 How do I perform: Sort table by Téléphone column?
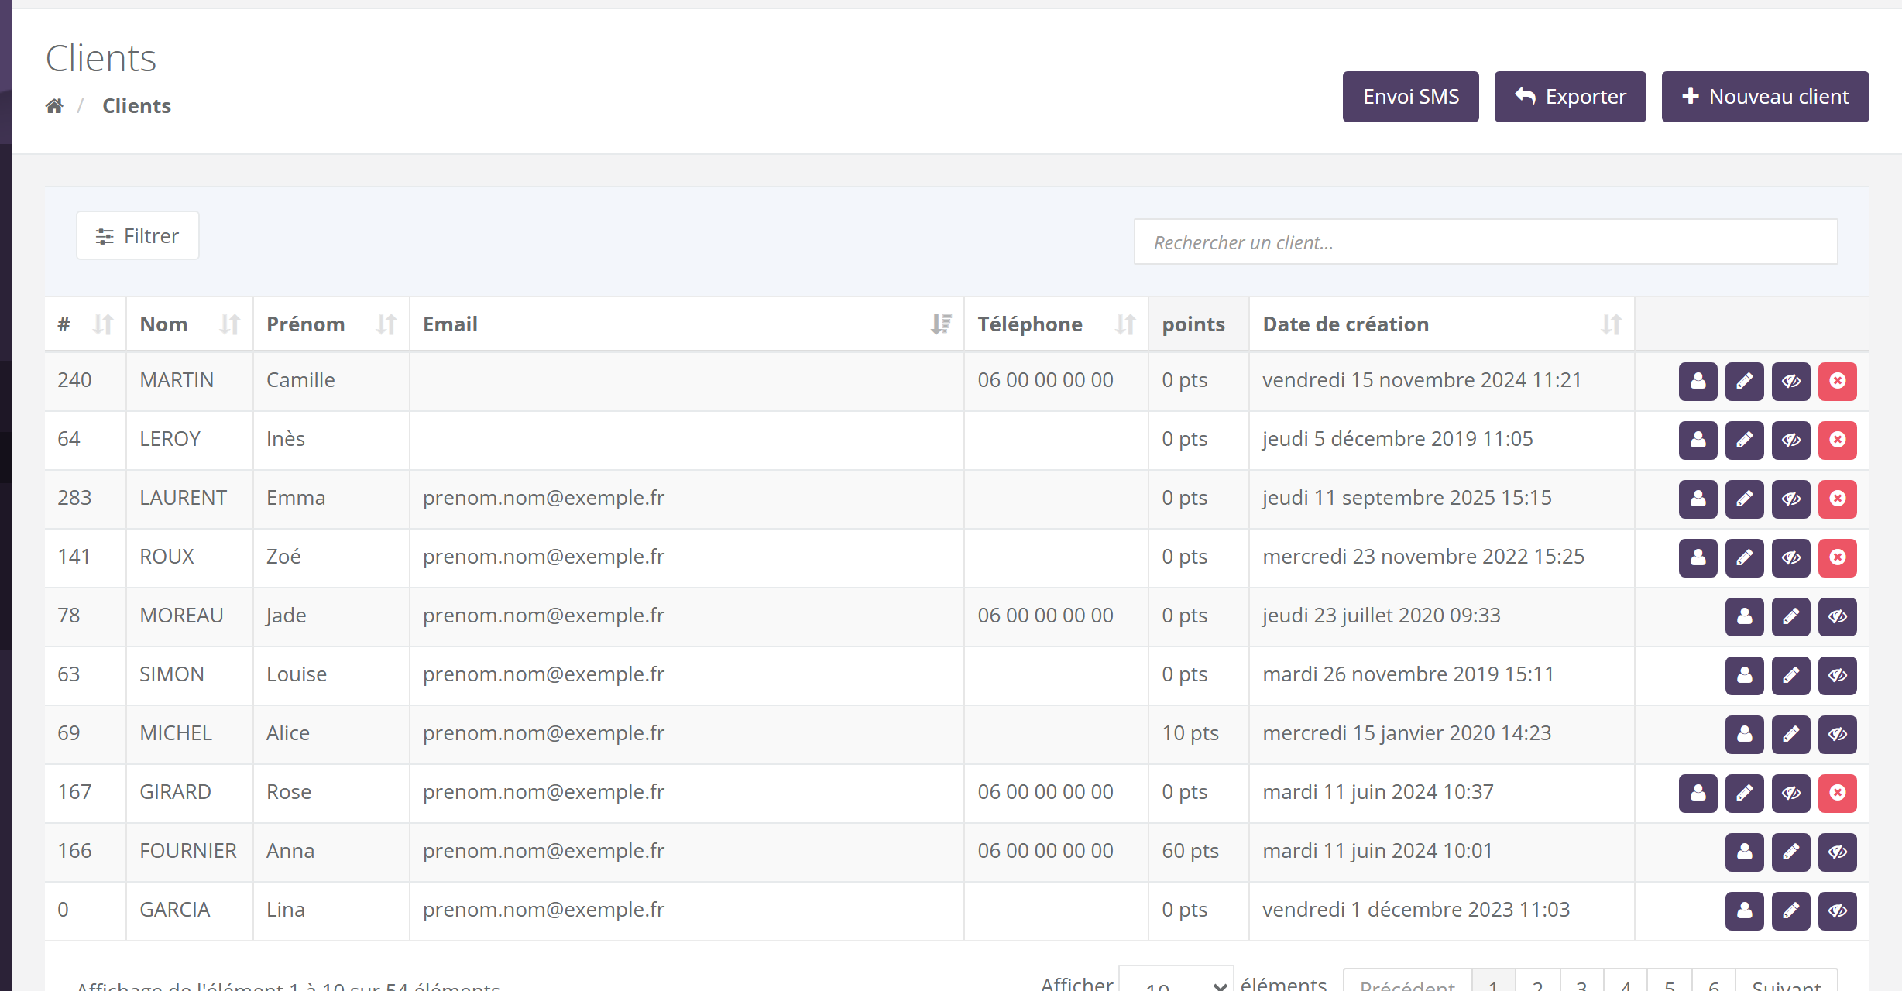click(x=1056, y=324)
